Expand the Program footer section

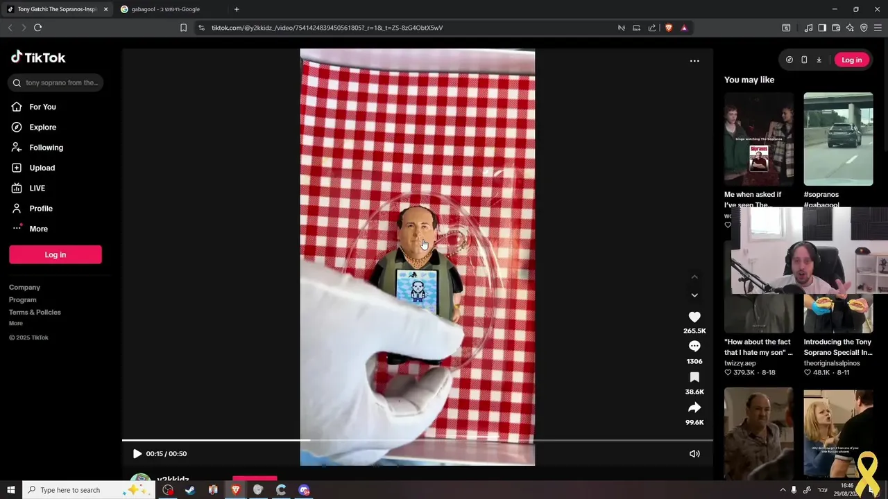tap(22, 299)
